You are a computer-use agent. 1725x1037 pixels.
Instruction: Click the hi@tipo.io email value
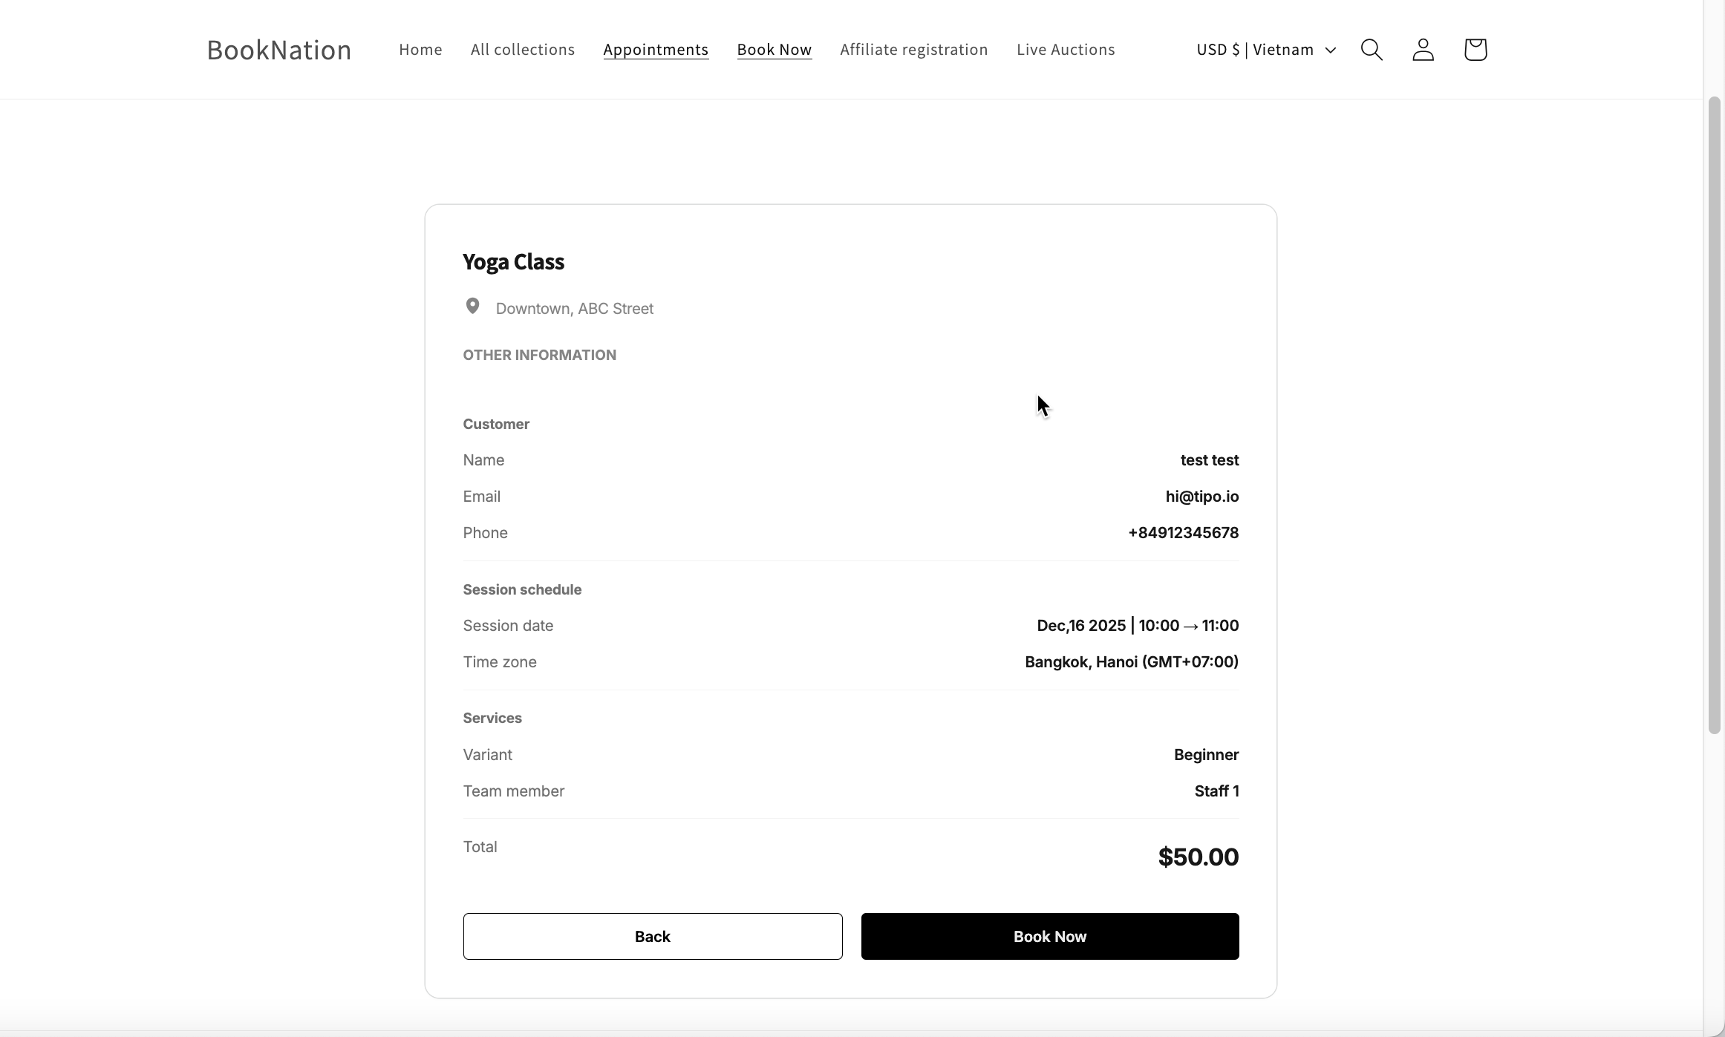[1201, 497]
